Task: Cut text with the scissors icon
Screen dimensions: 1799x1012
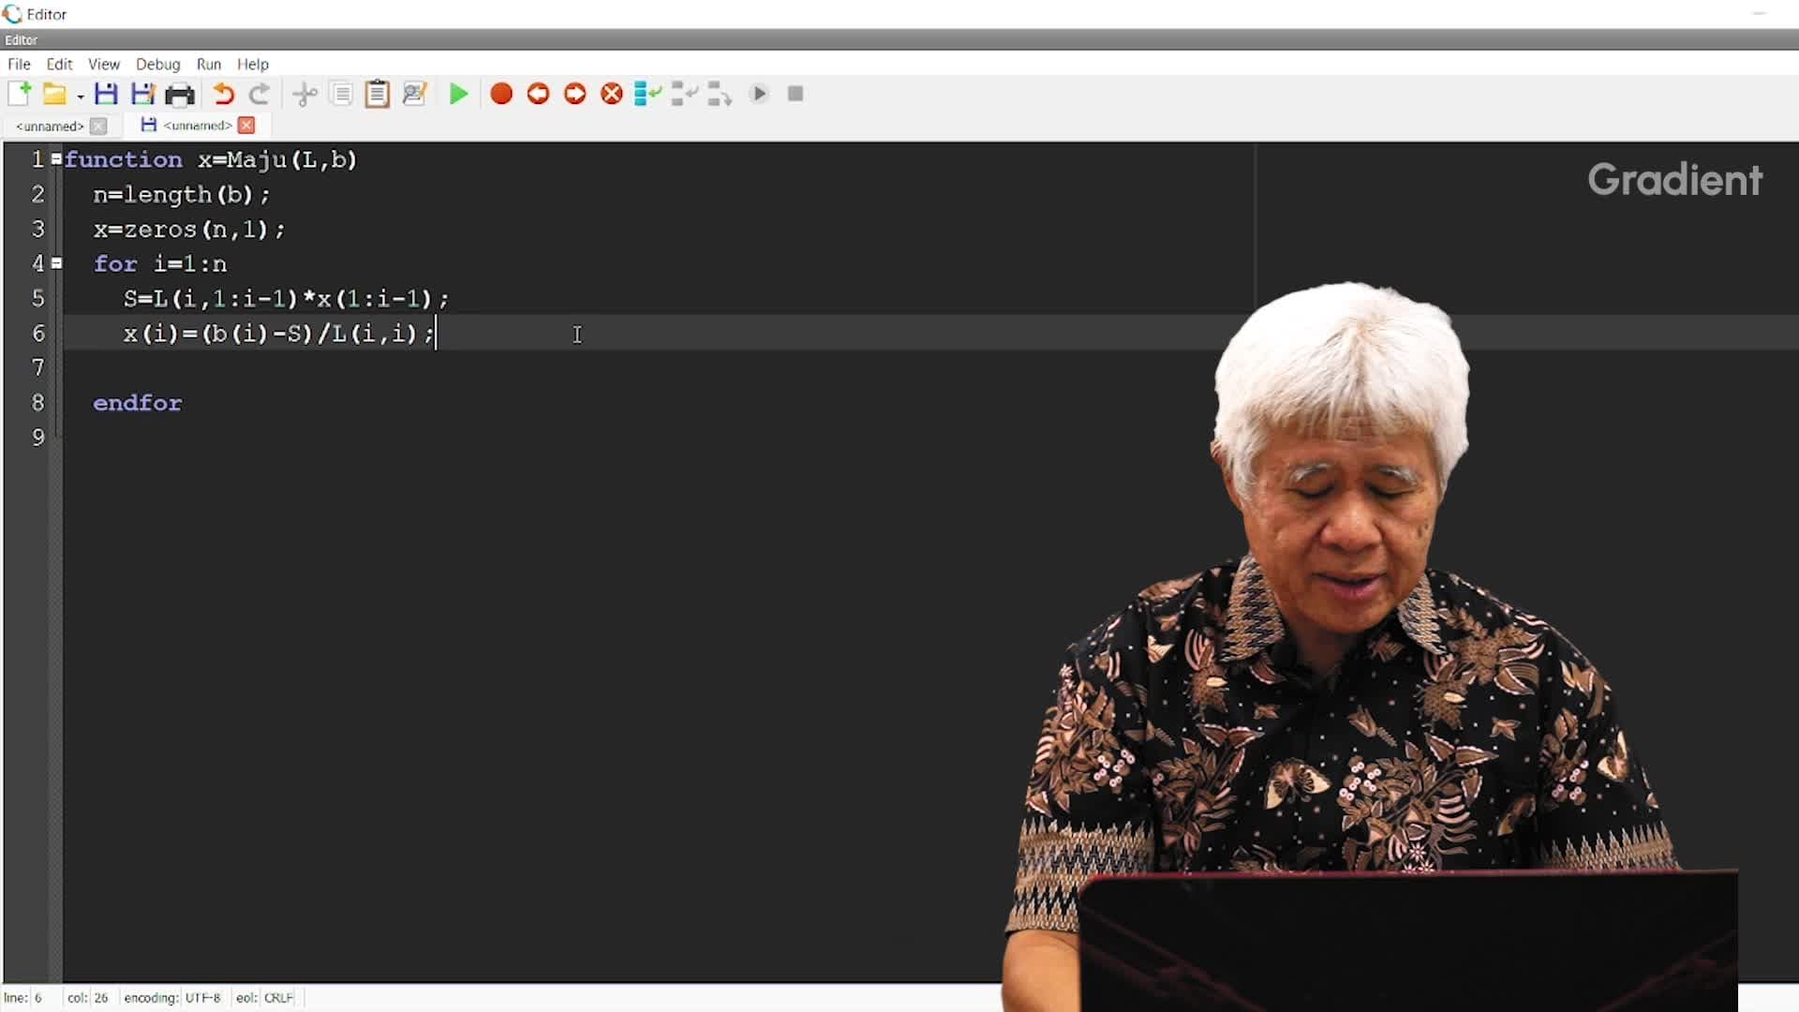Action: [x=305, y=94]
